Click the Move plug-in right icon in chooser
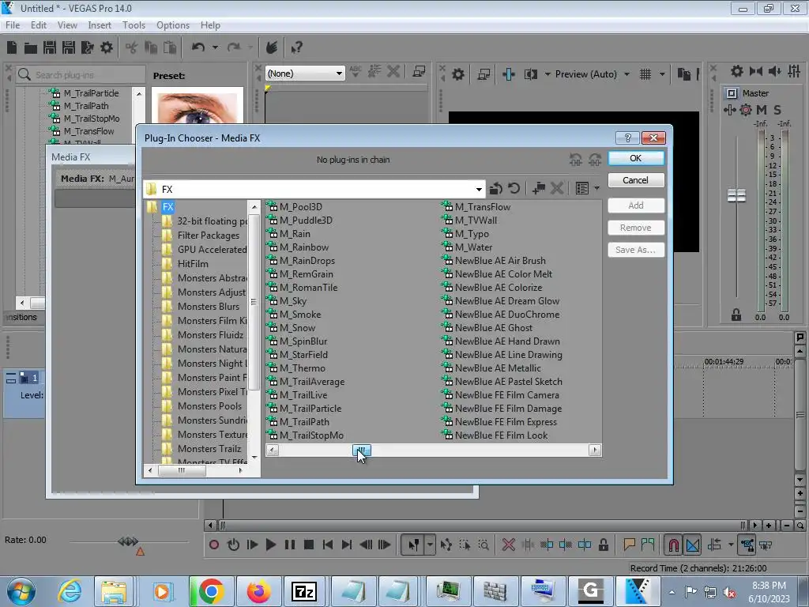The width and height of the screenshot is (809, 607). tap(595, 160)
